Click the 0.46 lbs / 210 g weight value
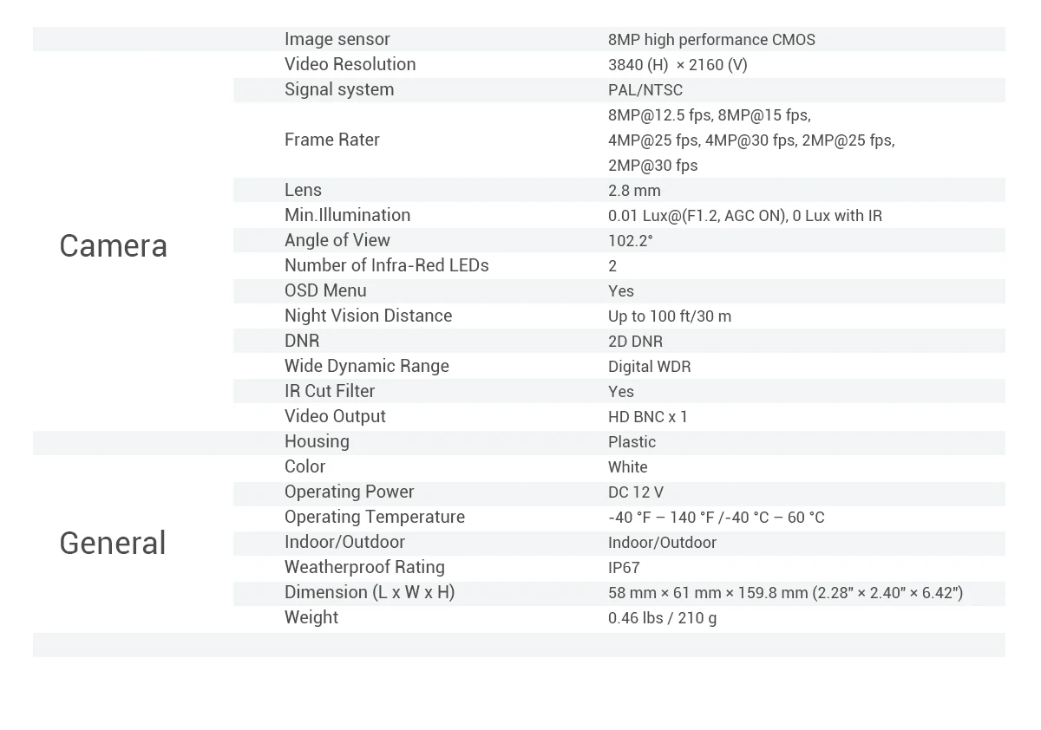Image resolution: width=1041 pixels, height=730 pixels. point(663,618)
